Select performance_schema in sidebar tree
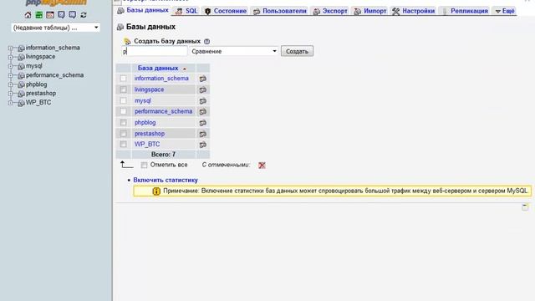Viewport: 535px width, 301px height. 54,75
